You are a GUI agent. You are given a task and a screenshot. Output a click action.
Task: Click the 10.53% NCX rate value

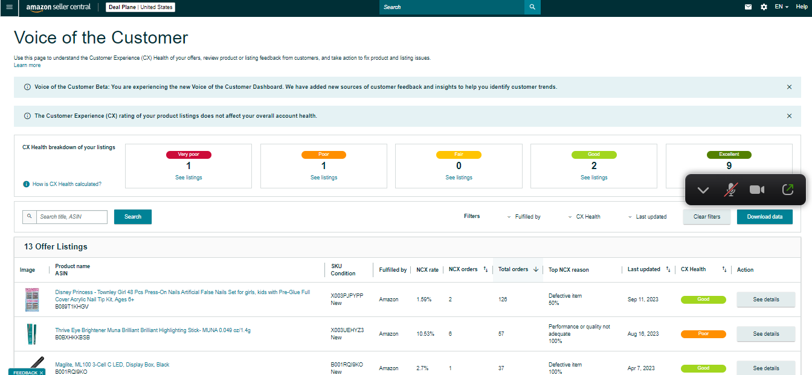(x=425, y=334)
